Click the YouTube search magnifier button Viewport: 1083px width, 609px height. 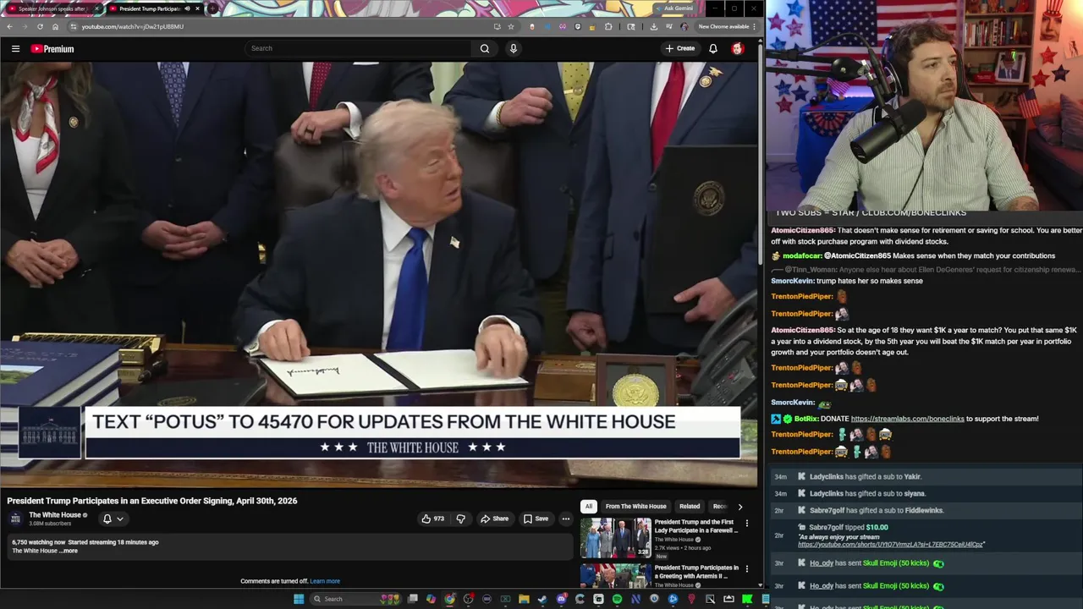[485, 48]
